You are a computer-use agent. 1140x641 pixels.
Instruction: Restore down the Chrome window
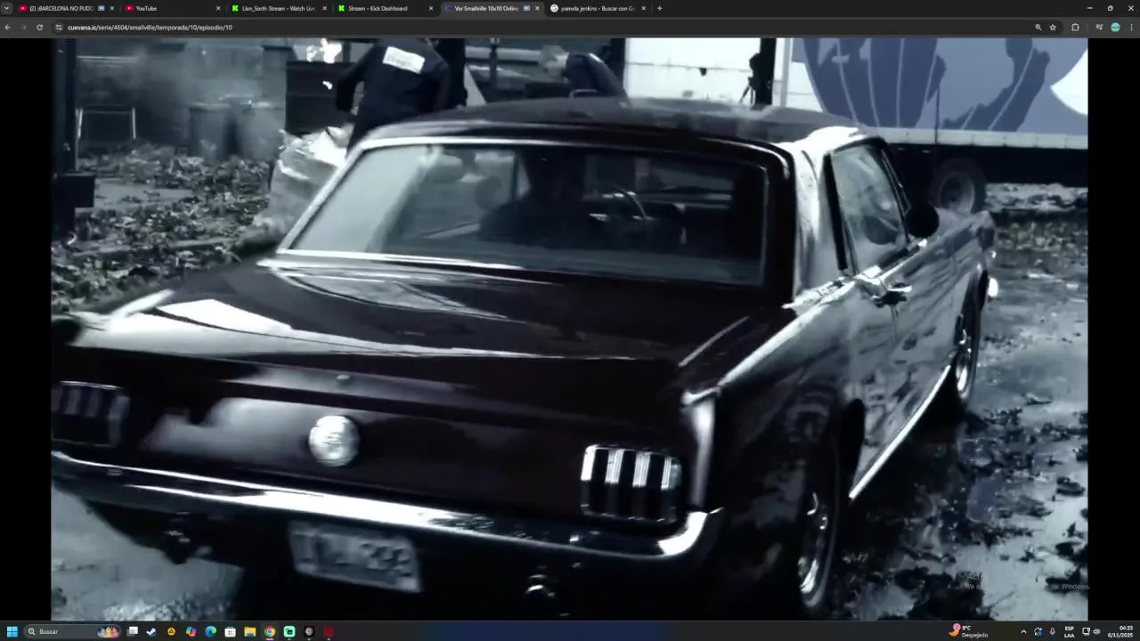pyautogui.click(x=1110, y=8)
